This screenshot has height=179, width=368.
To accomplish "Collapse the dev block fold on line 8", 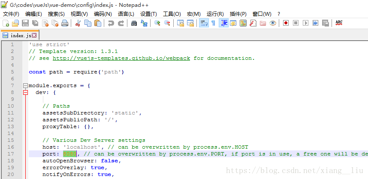I will (25, 93).
